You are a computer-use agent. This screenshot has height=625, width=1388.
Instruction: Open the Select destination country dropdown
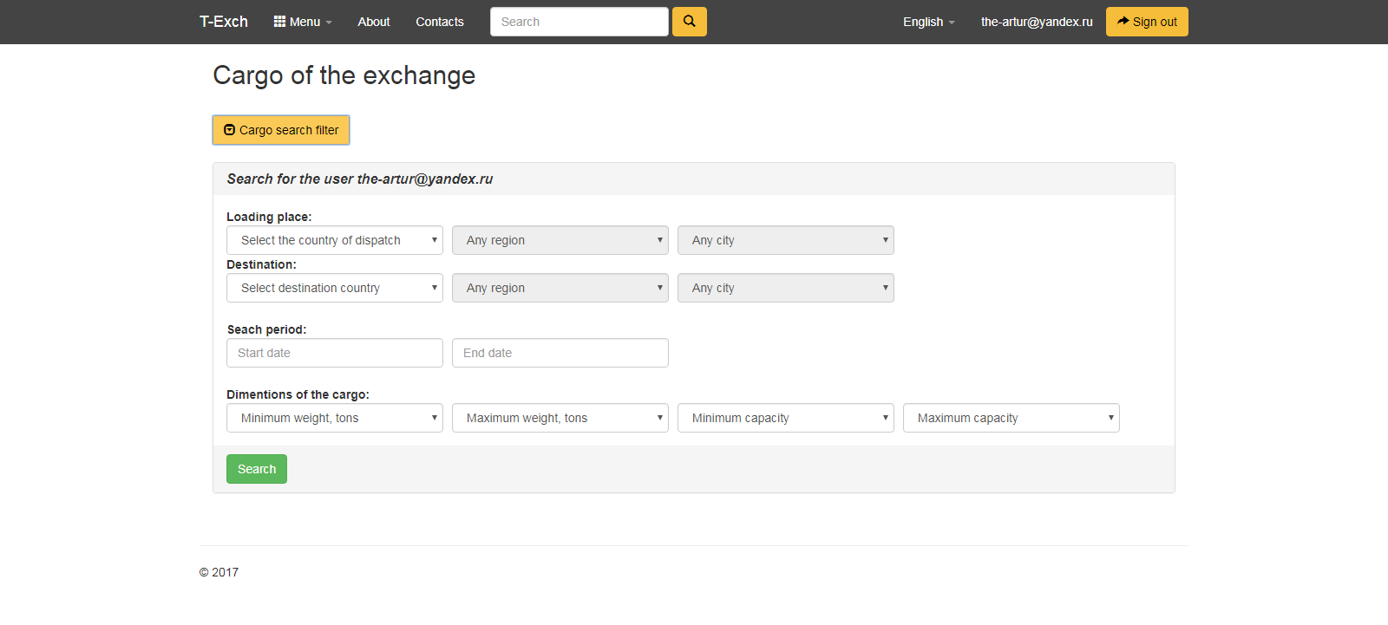click(335, 288)
